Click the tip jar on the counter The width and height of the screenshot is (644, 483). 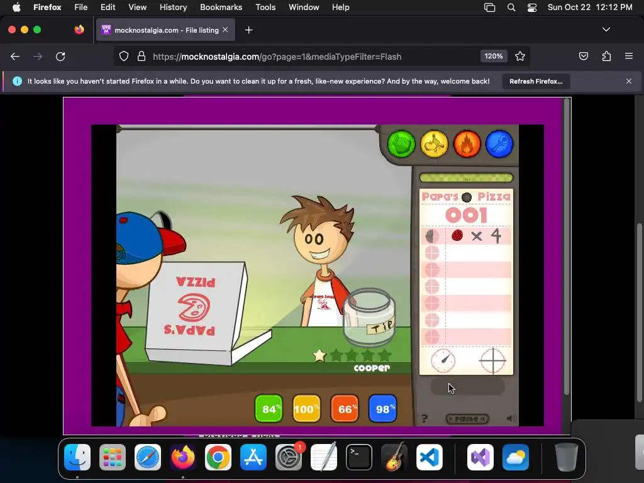(x=369, y=317)
